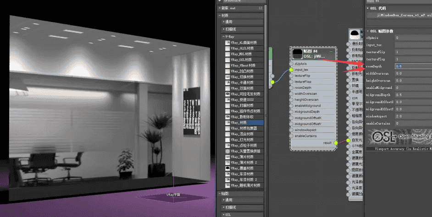Collapse the OSL 代码 rollout

coord(368,8)
